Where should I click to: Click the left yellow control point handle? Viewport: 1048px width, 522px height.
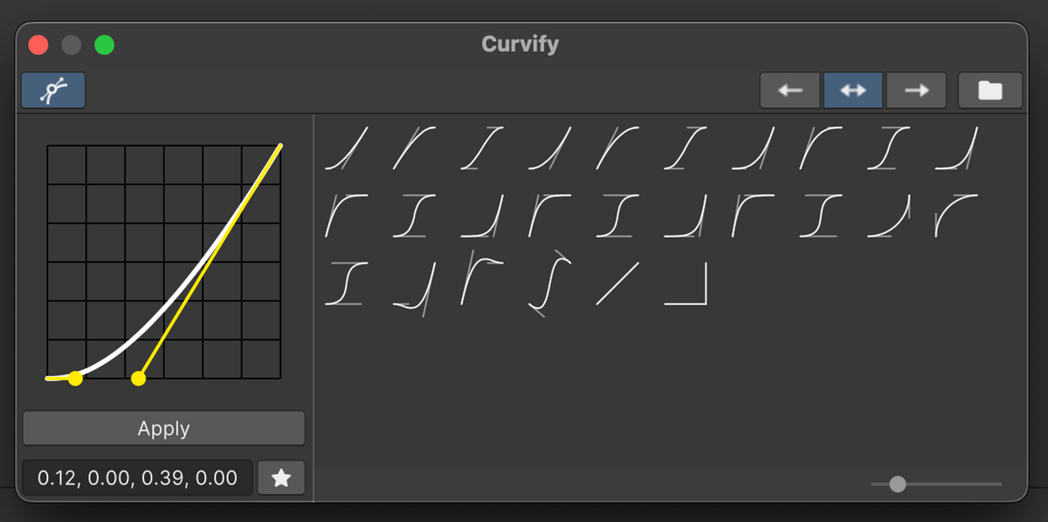pyautogui.click(x=76, y=378)
